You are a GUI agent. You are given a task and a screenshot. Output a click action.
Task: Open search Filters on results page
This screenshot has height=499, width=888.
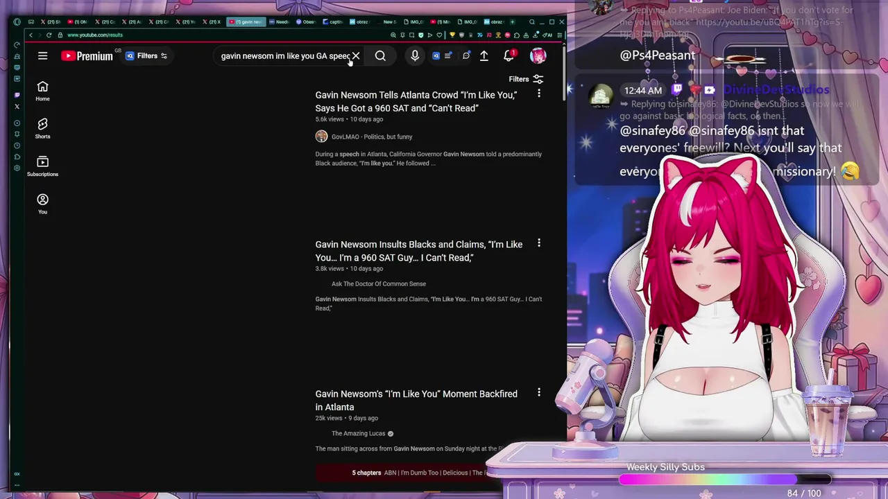[526, 79]
